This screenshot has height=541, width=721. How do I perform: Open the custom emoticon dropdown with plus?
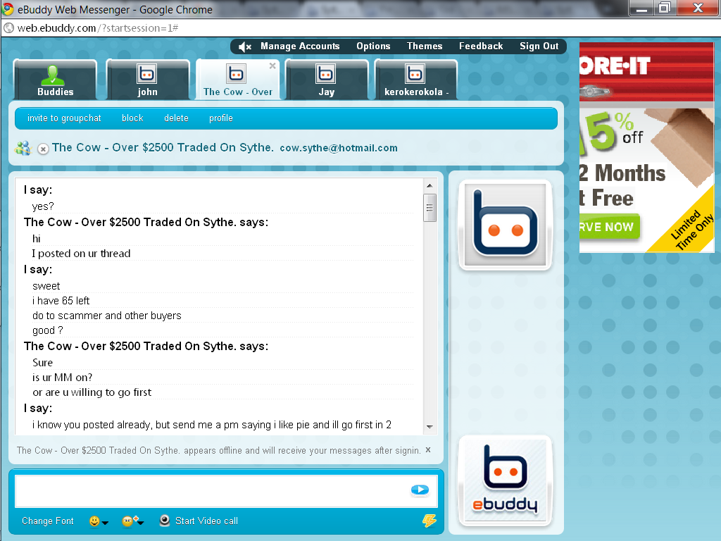tap(133, 521)
